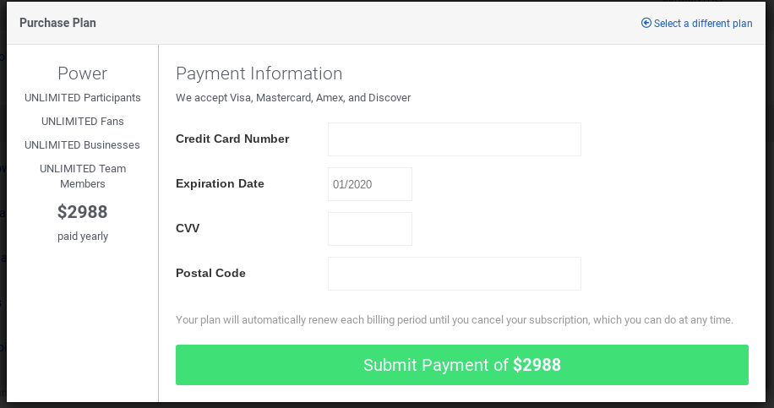Click the 'Power' plan name heading
Viewport: 774px width, 408px height.
tap(83, 73)
